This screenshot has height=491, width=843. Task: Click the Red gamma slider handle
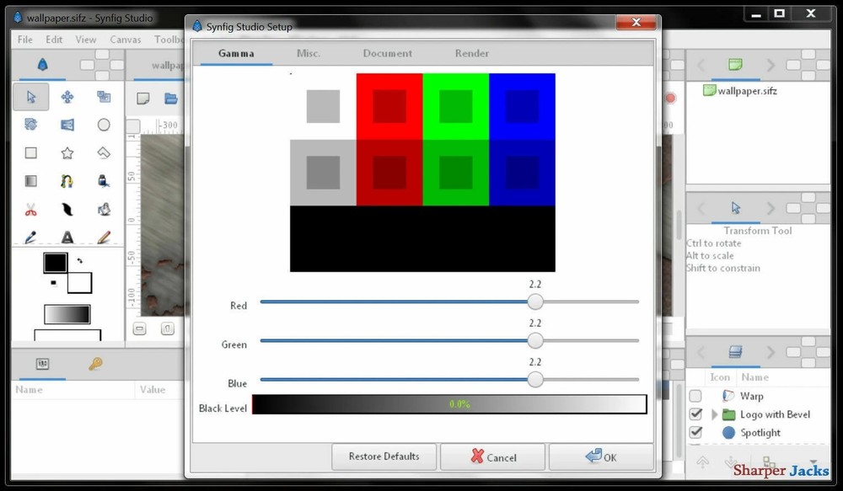(x=535, y=302)
